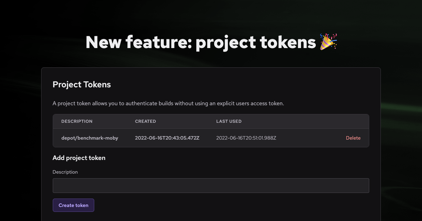Viewport: 422px width, 221px height.
Task: Select the created timestamp 2022-06-16T20:43:05.472Z
Action: tap(167, 138)
